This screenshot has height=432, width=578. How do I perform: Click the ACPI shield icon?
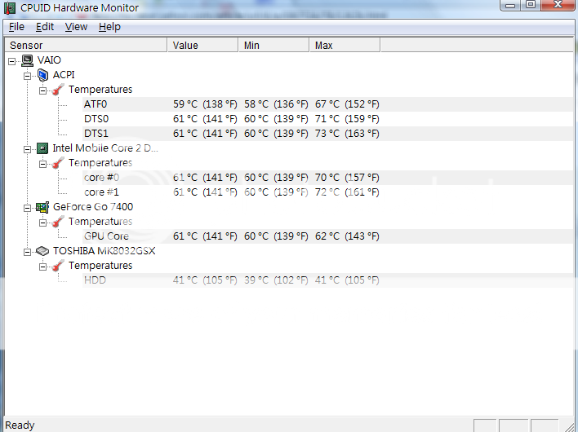pyautogui.click(x=42, y=75)
